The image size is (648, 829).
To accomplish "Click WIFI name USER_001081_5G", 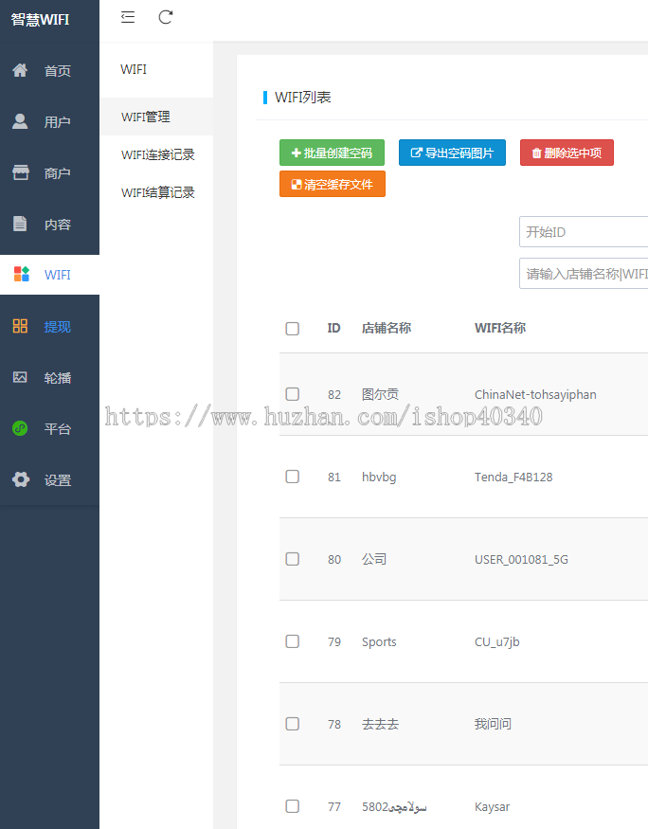I will 521,559.
